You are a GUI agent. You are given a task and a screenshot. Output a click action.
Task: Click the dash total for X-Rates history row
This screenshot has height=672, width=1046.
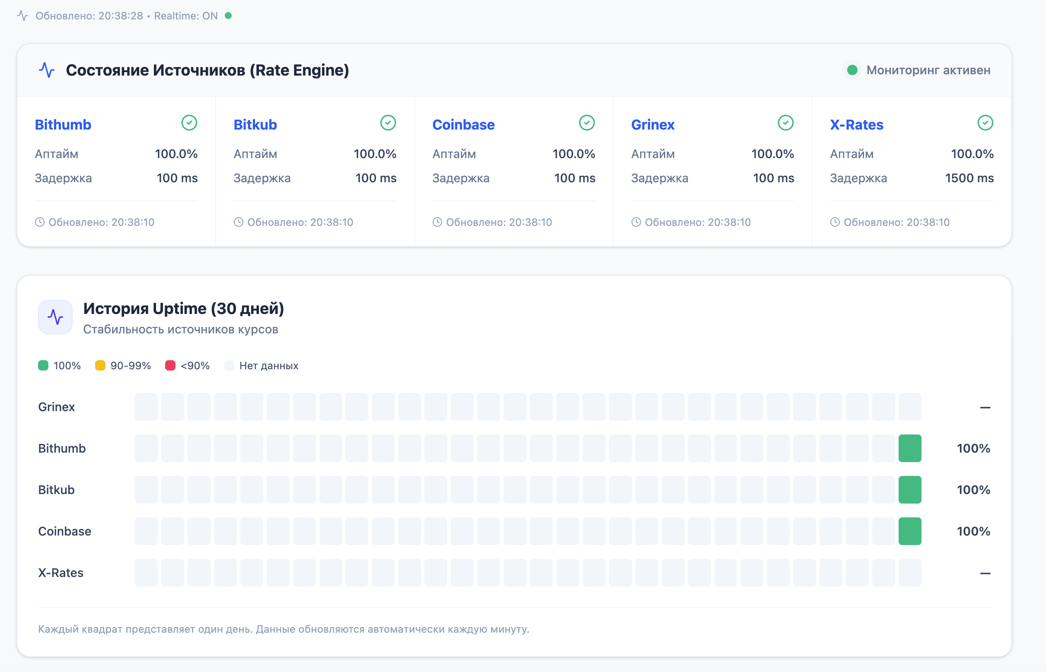(x=985, y=573)
